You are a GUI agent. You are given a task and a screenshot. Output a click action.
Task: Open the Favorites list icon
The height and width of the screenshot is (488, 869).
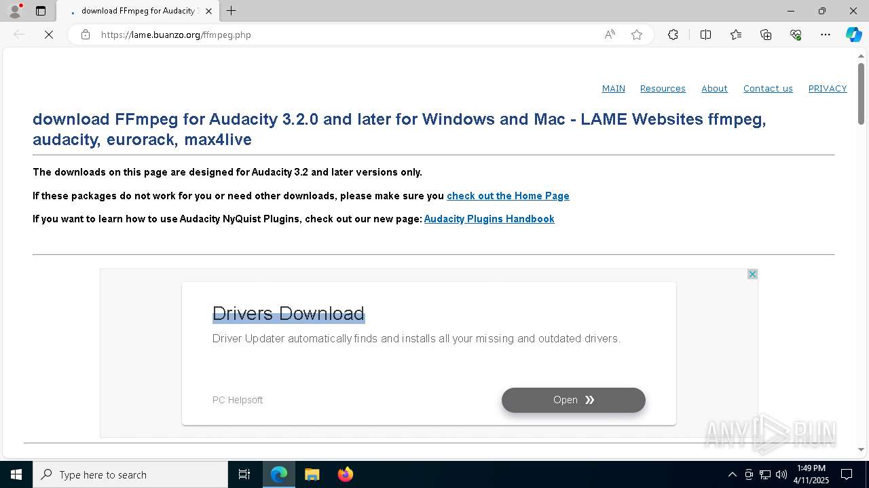(736, 35)
